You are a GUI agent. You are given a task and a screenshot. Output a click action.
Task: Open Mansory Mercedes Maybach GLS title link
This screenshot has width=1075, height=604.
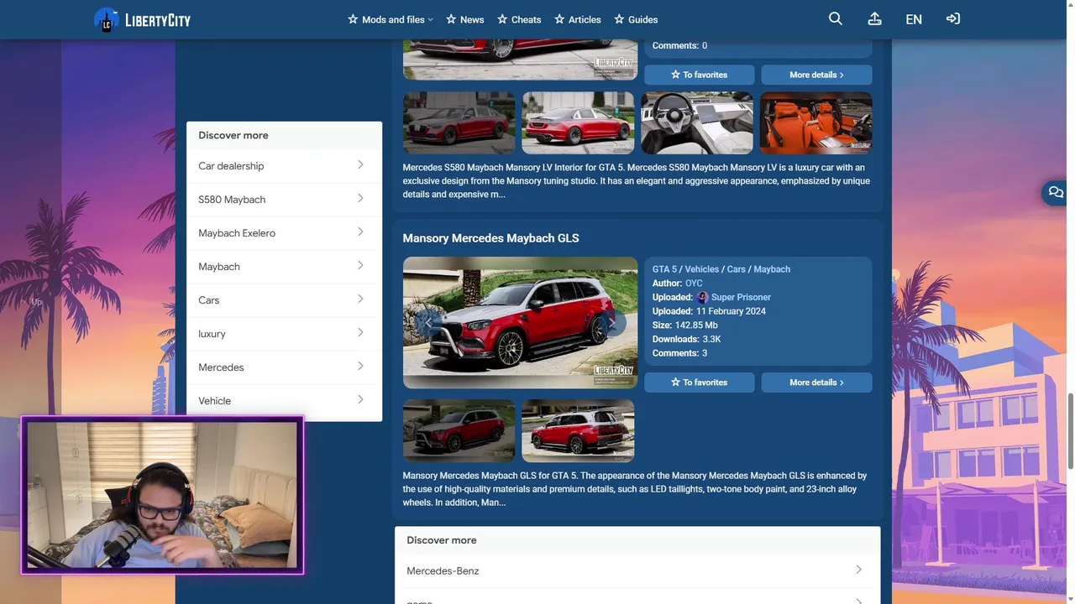[490, 238]
